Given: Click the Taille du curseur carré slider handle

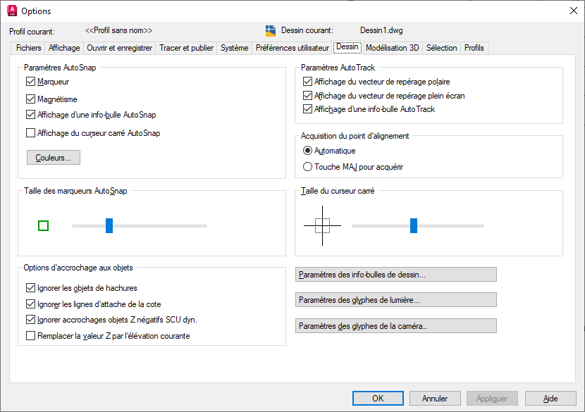Looking at the screenshot, I should pos(414,225).
